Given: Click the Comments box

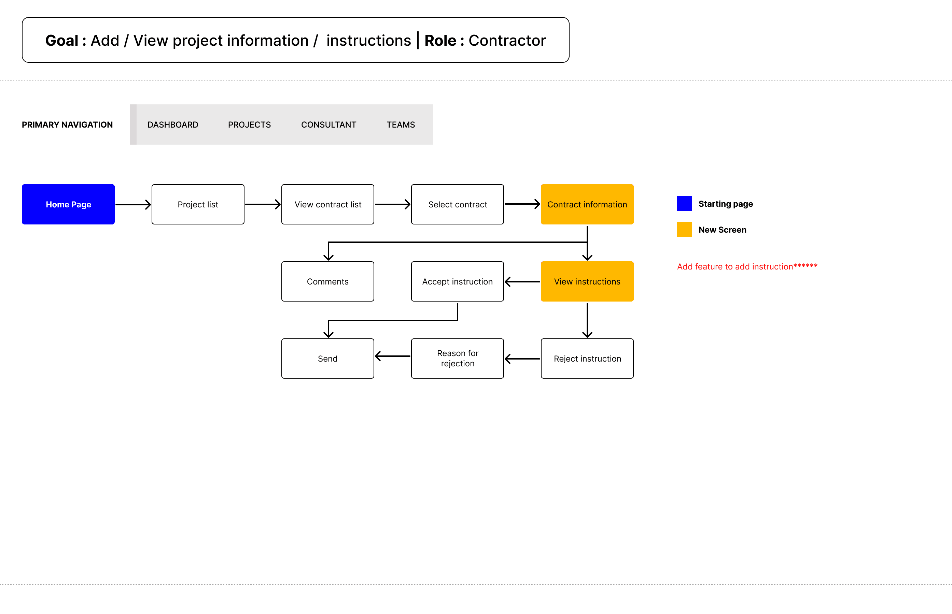Looking at the screenshot, I should pyautogui.click(x=327, y=281).
